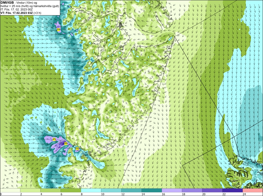The image size is (263, 196).
Task: Click the colorbar tick label 20
Action: (204, 194)
